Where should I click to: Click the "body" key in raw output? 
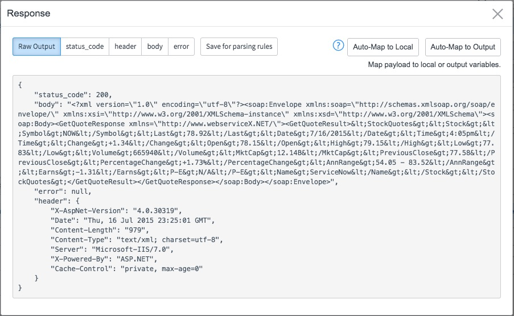point(46,105)
